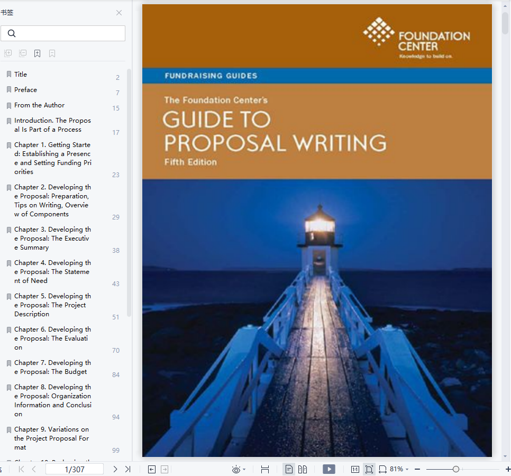Toggle the fit-page icon
Viewport: 511px width, 476px height.
coord(369,469)
